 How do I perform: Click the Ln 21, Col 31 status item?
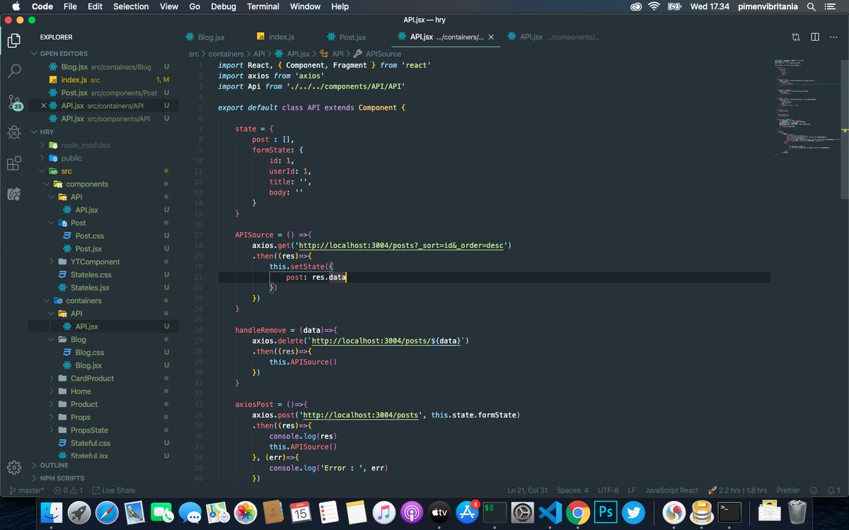[x=528, y=490]
